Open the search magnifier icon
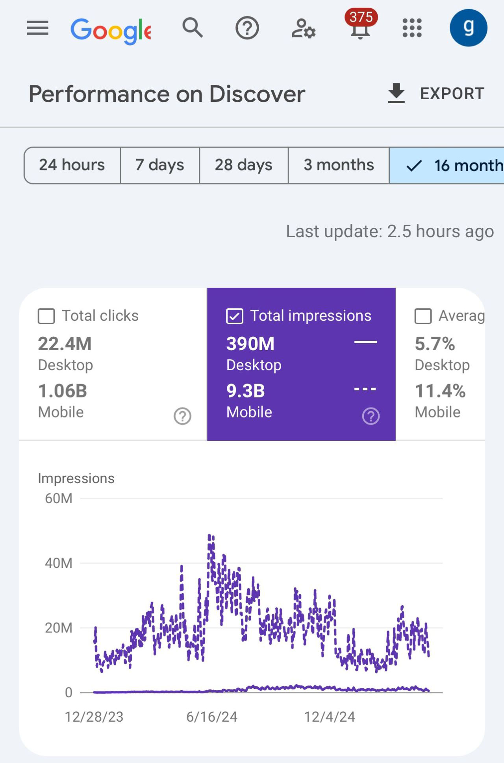Viewport: 504px width, 763px height. [x=193, y=28]
